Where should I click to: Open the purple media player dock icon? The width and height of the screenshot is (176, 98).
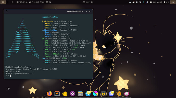(x=72, y=94)
